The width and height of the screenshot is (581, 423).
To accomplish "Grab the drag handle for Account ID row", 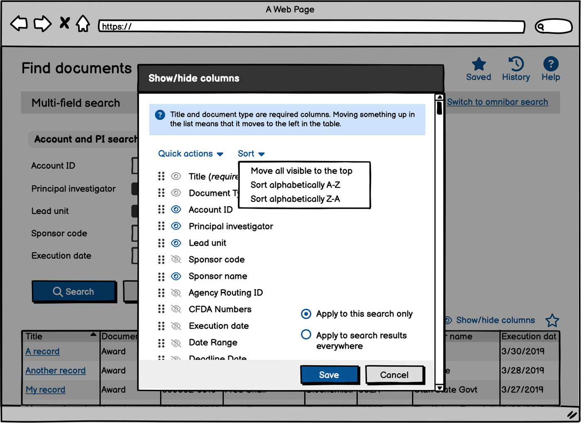I will (161, 210).
